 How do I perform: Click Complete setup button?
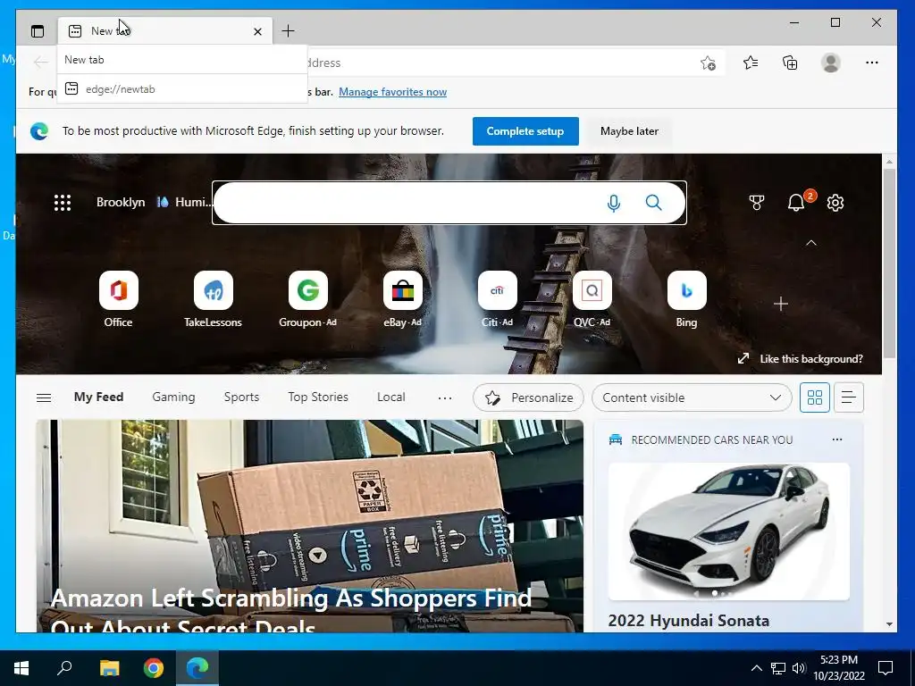click(x=525, y=131)
